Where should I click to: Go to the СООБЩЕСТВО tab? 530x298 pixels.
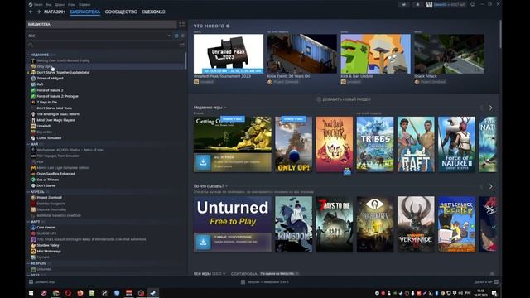[x=121, y=12]
